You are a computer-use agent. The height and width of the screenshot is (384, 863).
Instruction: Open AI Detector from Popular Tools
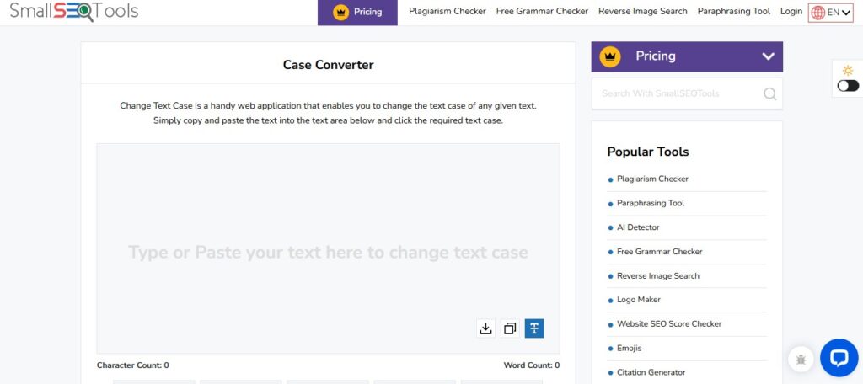click(638, 227)
